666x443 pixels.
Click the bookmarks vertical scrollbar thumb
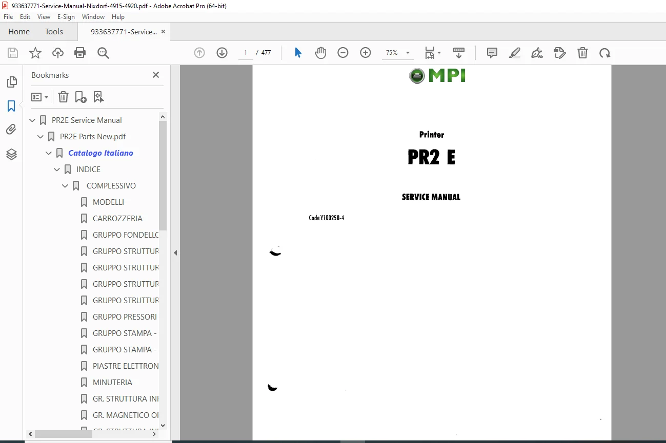163,176
